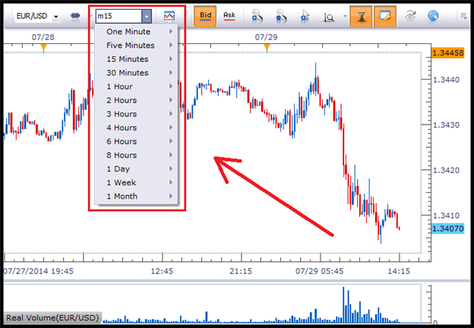Click the vertical scale magnifier icon

pos(329,17)
